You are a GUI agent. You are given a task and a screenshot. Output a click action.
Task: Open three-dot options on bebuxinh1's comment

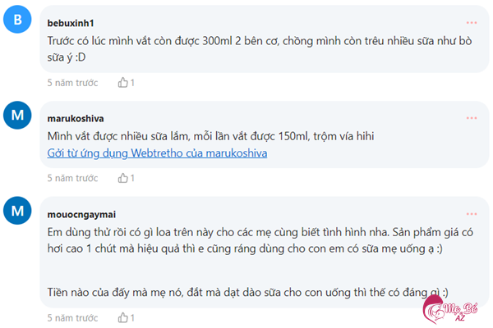(x=472, y=22)
